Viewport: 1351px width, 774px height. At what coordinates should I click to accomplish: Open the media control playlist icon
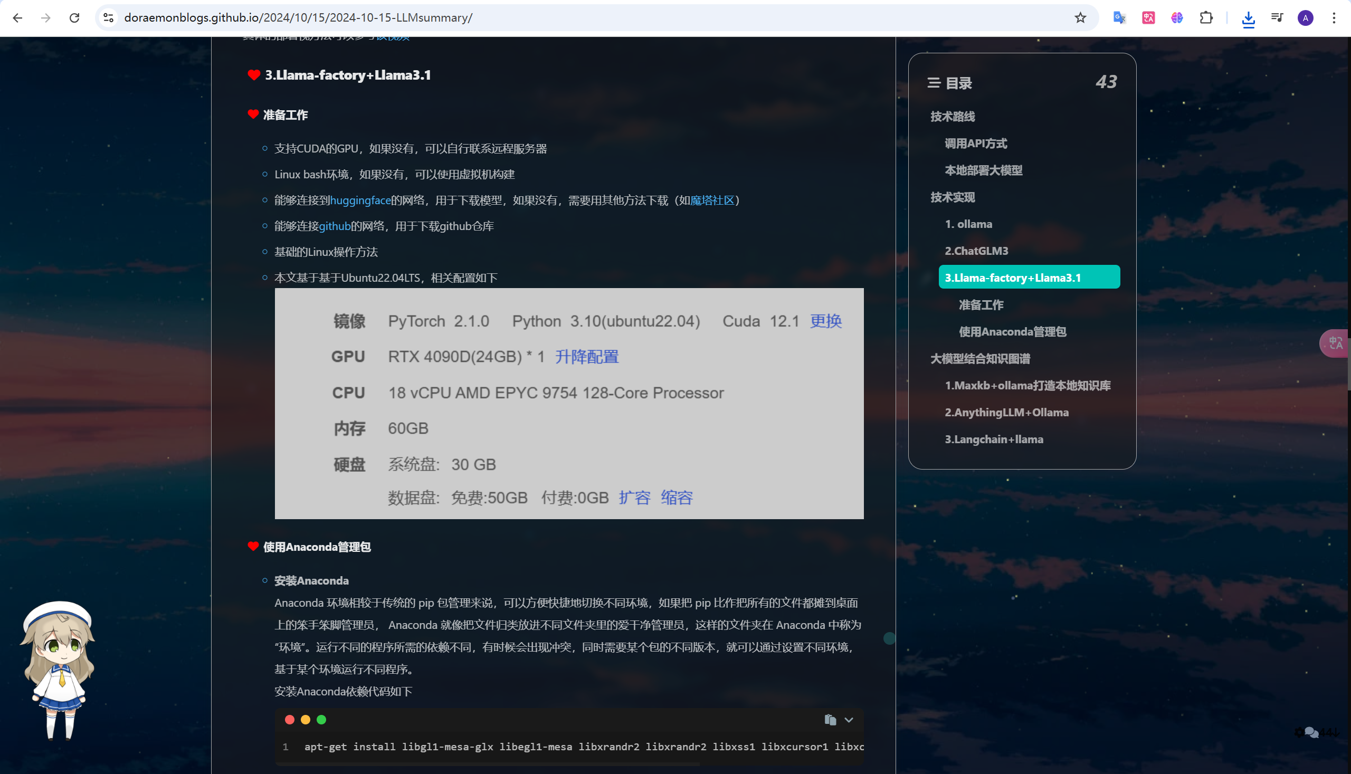pos(1277,17)
